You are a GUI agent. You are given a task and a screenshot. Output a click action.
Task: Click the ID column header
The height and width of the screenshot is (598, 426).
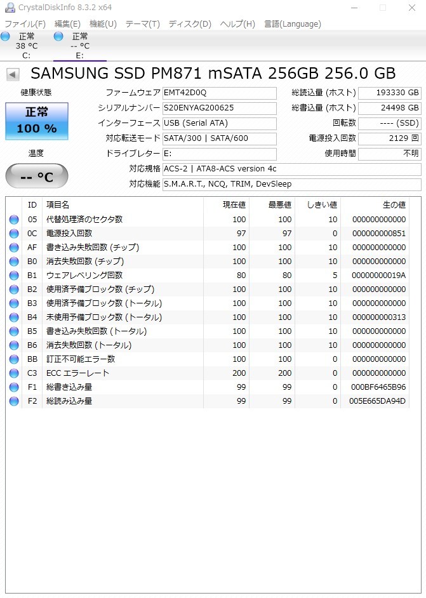point(32,205)
